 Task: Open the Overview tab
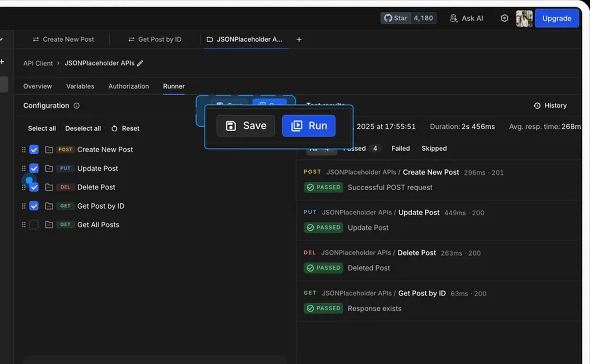(37, 86)
